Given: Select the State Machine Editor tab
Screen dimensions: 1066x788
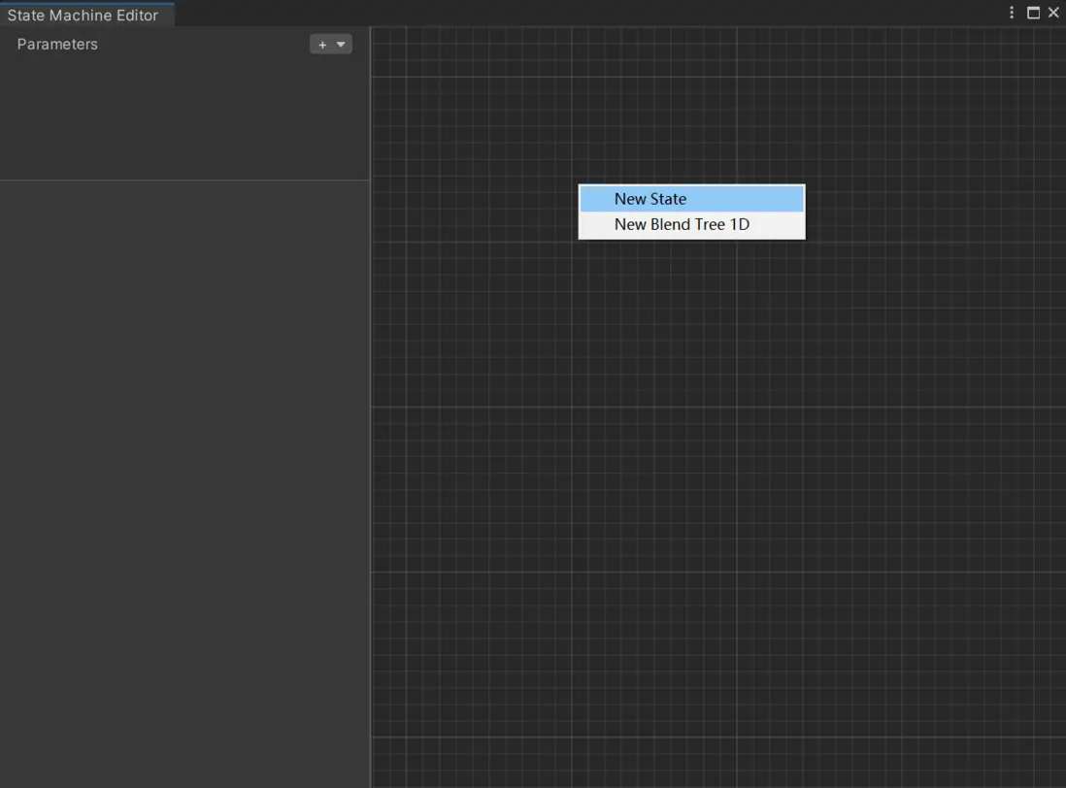Looking at the screenshot, I should tap(87, 15).
